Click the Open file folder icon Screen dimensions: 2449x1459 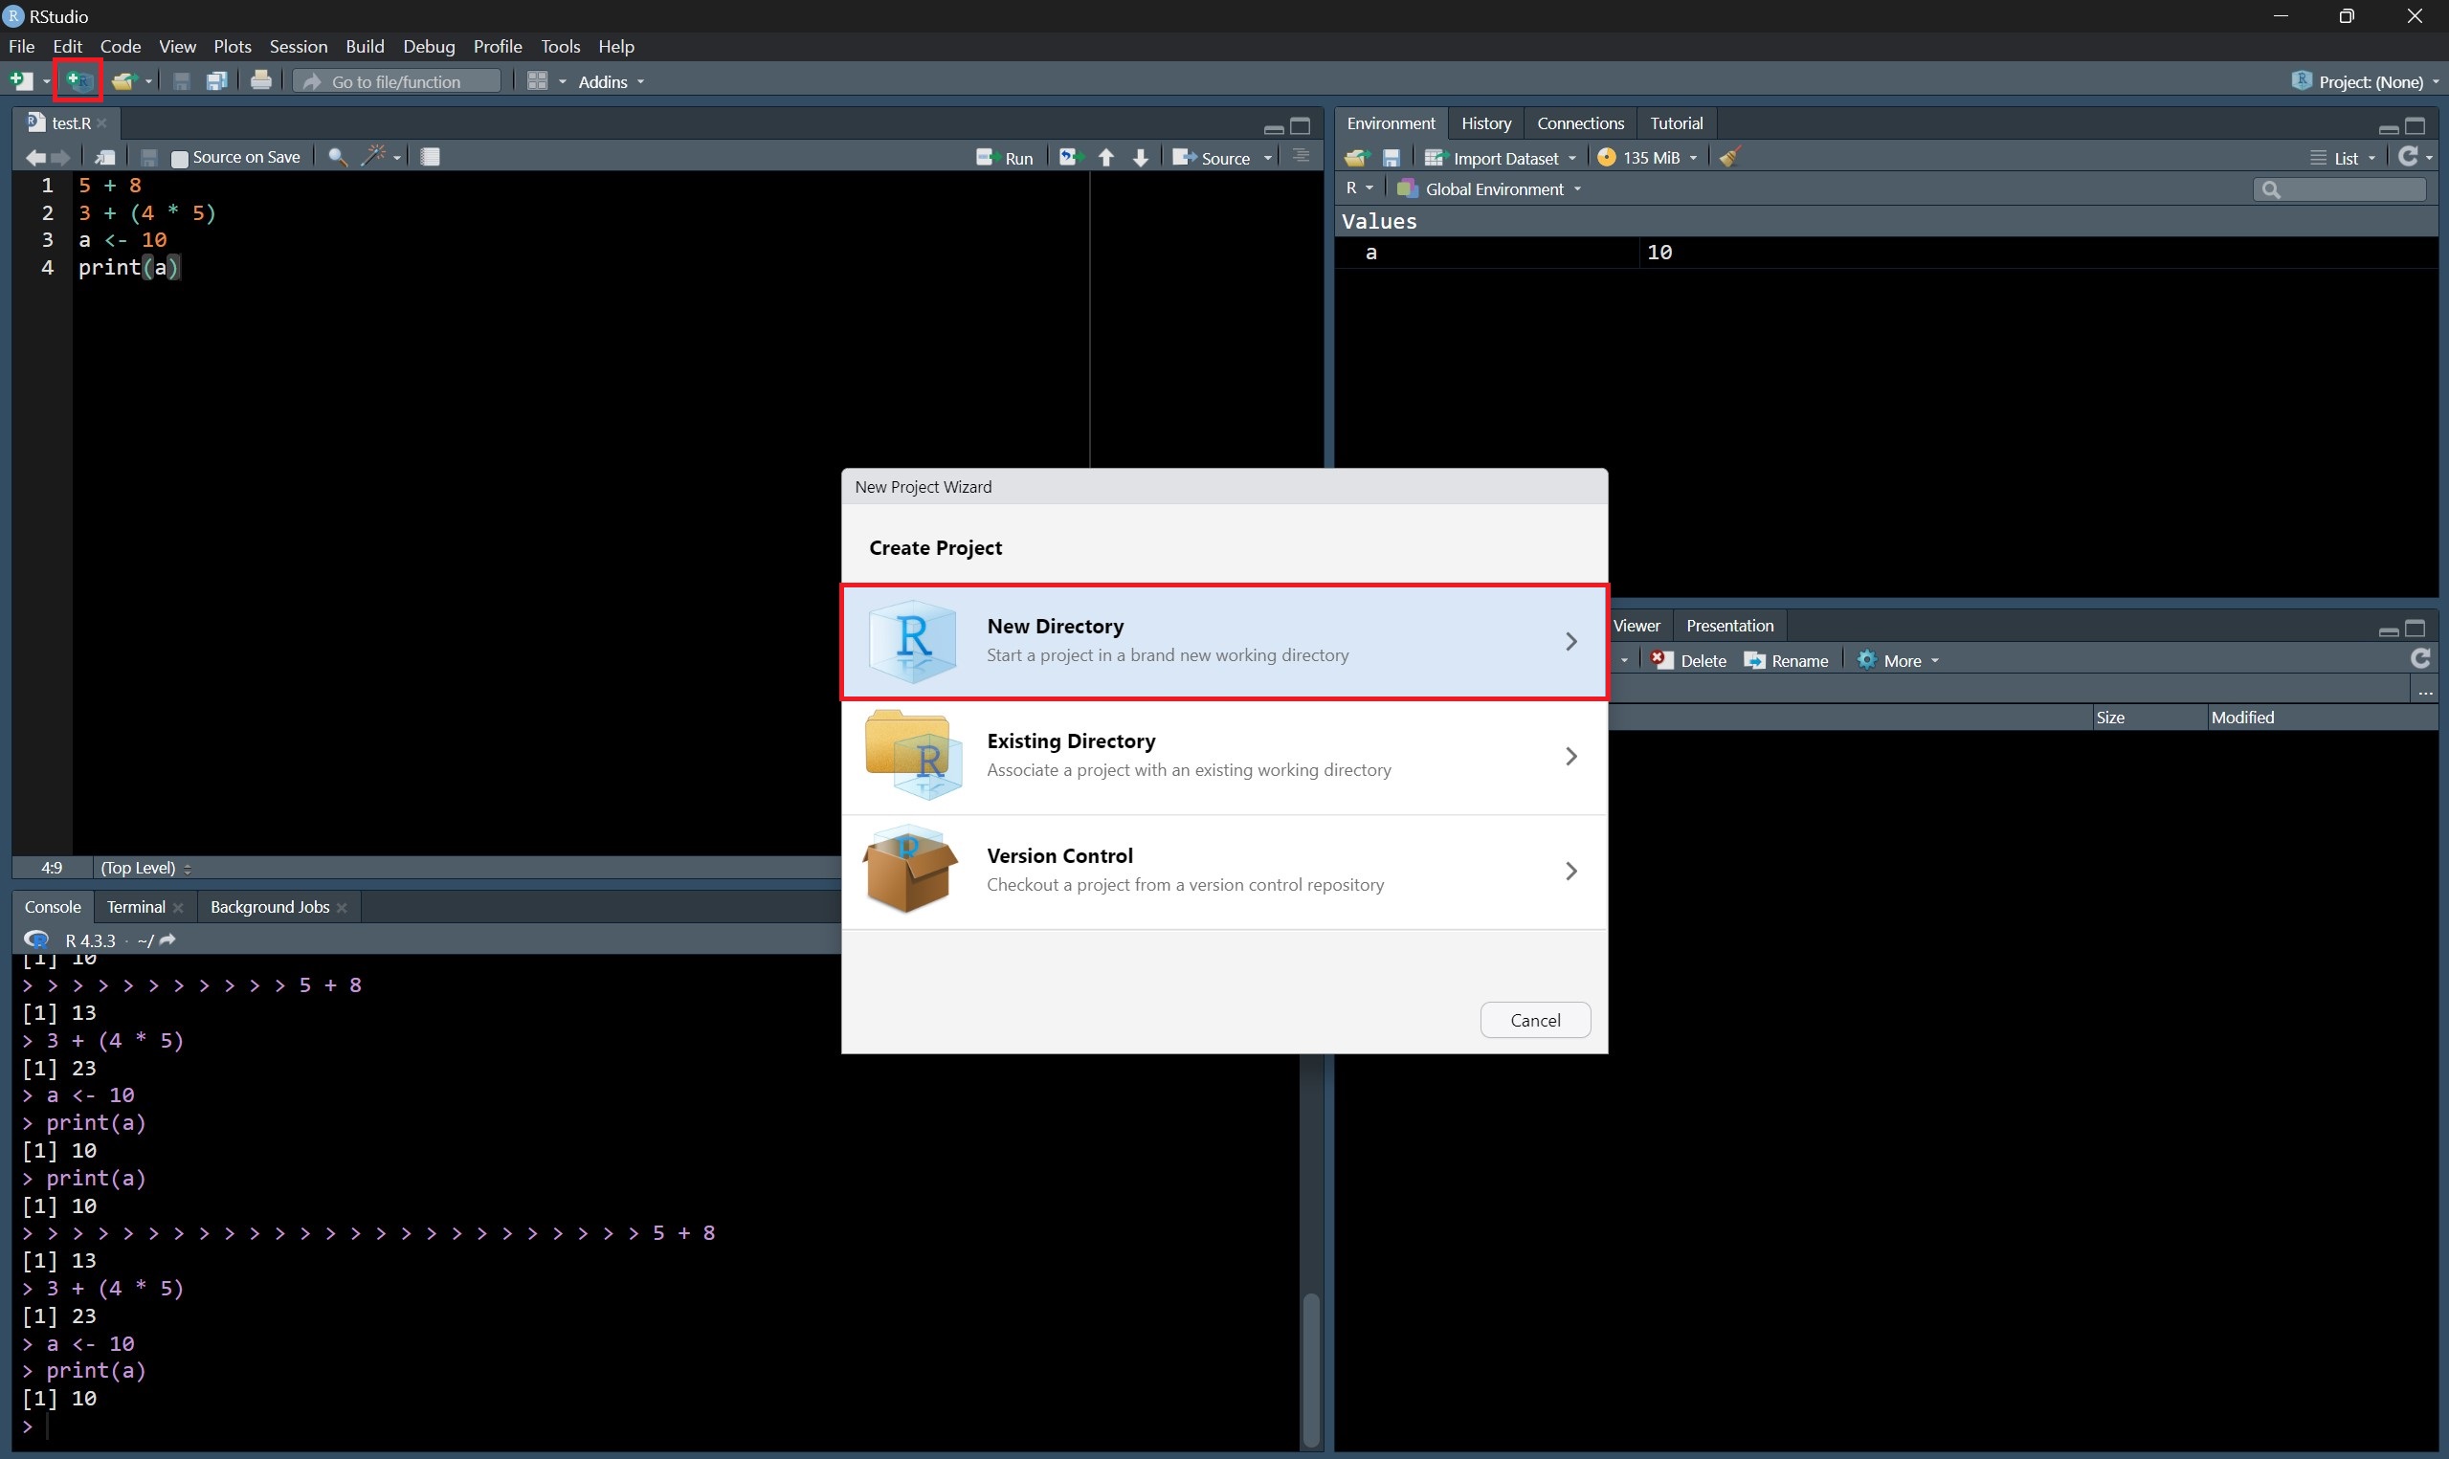coord(122,80)
